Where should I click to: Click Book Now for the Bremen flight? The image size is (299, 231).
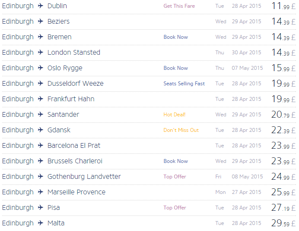(x=175, y=37)
